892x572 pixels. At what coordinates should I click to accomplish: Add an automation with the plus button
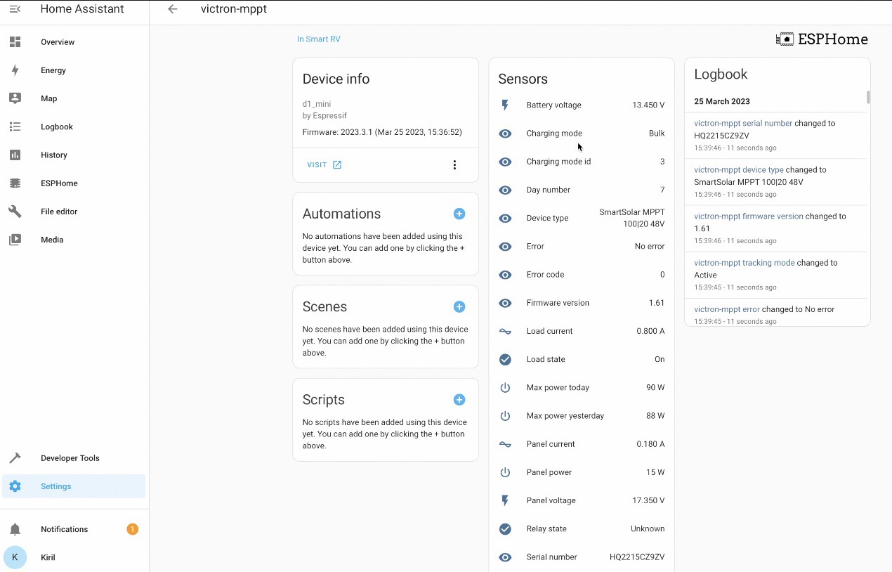(459, 214)
